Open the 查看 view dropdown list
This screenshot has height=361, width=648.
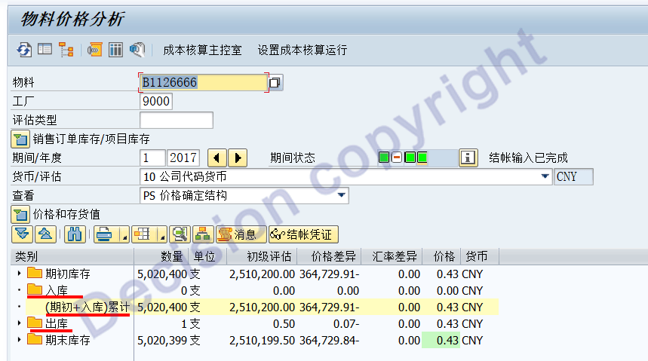(342, 195)
